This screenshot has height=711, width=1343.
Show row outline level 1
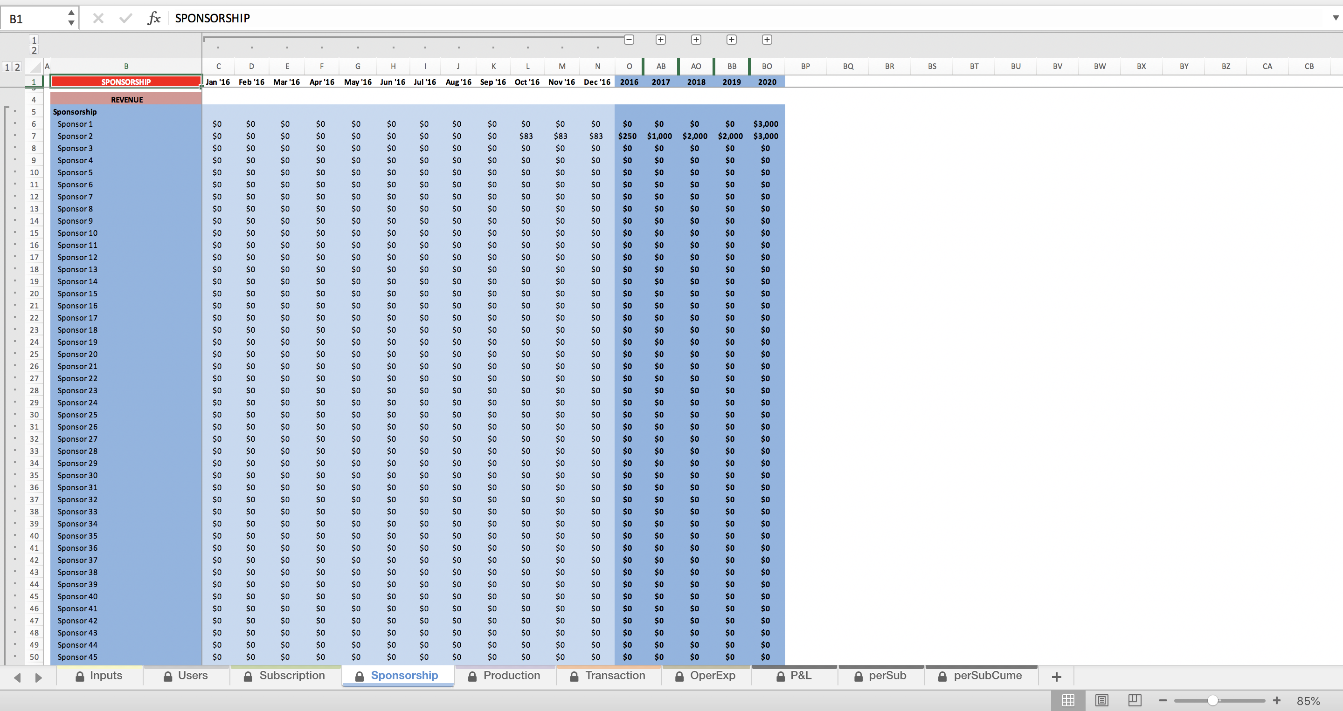[x=7, y=67]
